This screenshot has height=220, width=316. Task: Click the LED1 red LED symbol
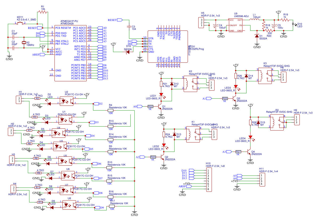pos(161,95)
